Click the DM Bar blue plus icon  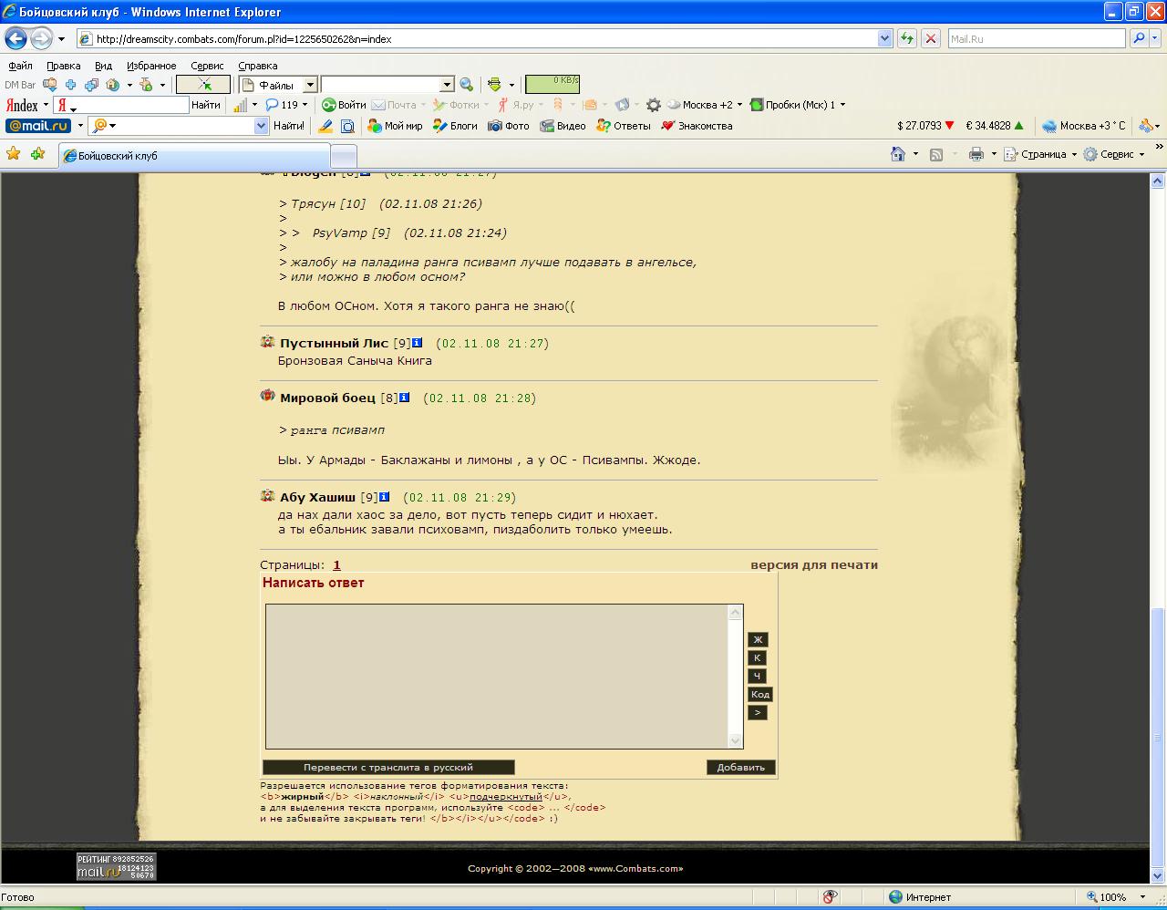[70, 85]
